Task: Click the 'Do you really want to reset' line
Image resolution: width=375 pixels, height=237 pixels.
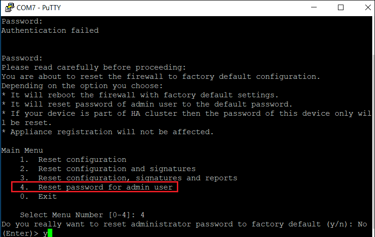Action: tap(184, 225)
